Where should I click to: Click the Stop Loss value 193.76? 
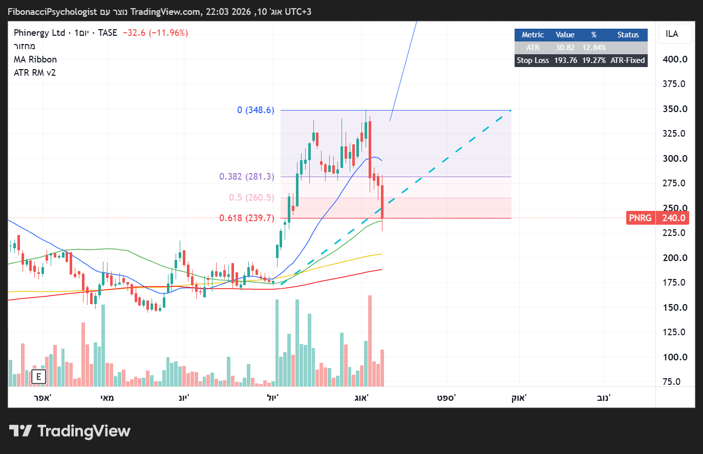(x=565, y=60)
